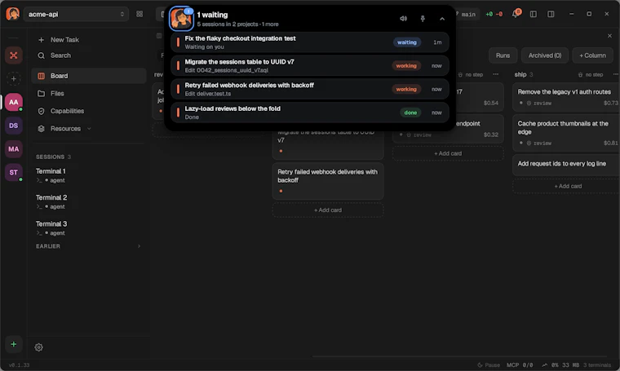Open the Migrate sessions table popup row
This screenshot has height=371, width=620.
(310, 65)
